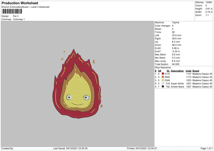This screenshot has width=214, height=151.
Task: Click the Height value "3.81 in"
Action: [209, 9]
